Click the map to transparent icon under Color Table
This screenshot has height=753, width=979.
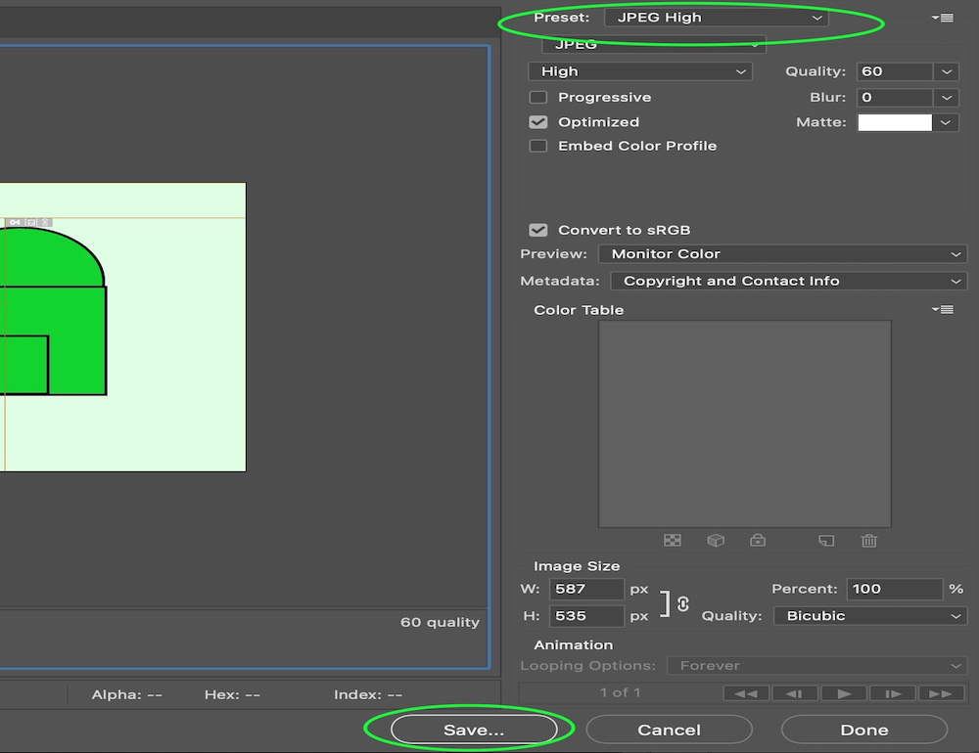pos(673,540)
